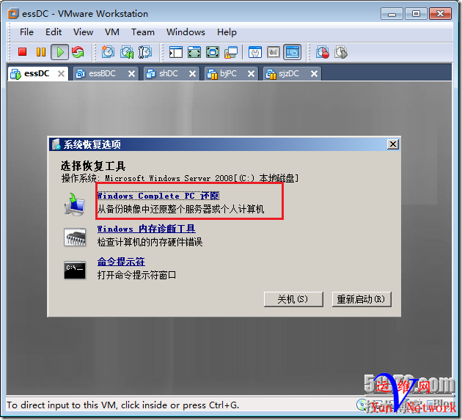Close the essBDC tab

click(x=131, y=73)
